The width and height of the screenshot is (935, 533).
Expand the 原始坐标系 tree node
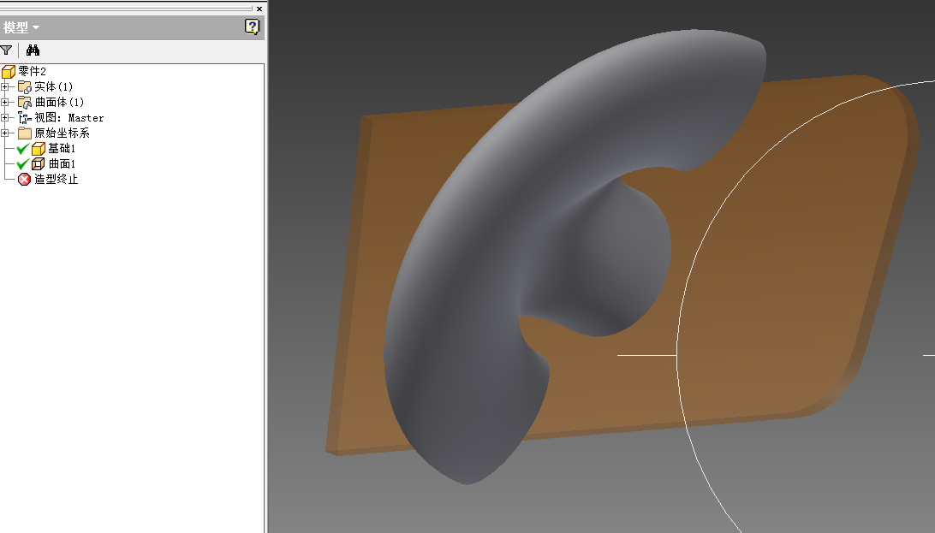tap(5, 133)
